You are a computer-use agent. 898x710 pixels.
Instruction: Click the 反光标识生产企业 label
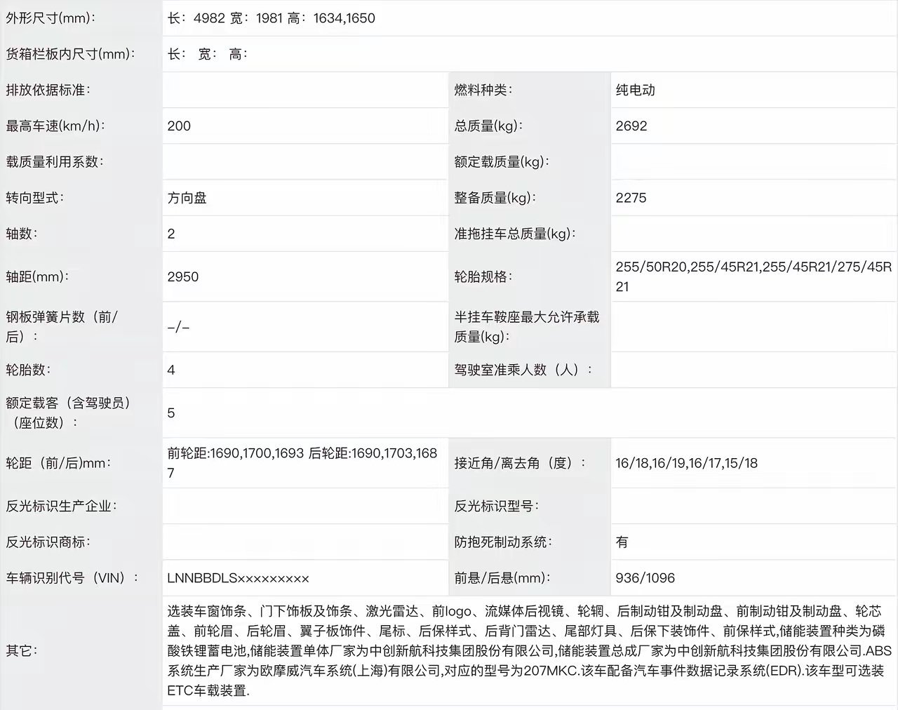(62, 506)
